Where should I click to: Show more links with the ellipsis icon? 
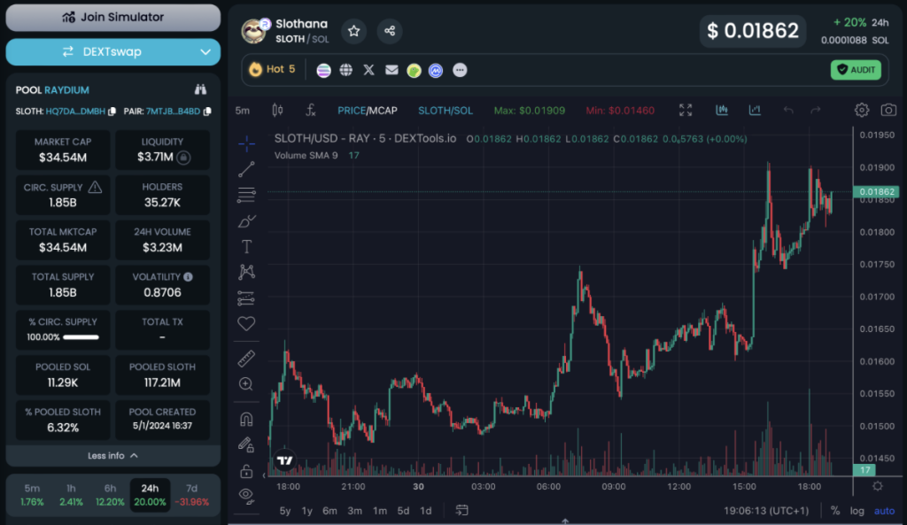pyautogui.click(x=460, y=70)
